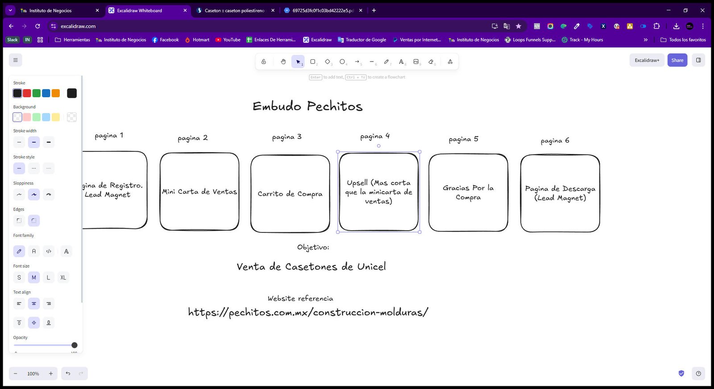The width and height of the screenshot is (714, 389).
Task: Reset zoom via the 100% label
Action: (33, 373)
